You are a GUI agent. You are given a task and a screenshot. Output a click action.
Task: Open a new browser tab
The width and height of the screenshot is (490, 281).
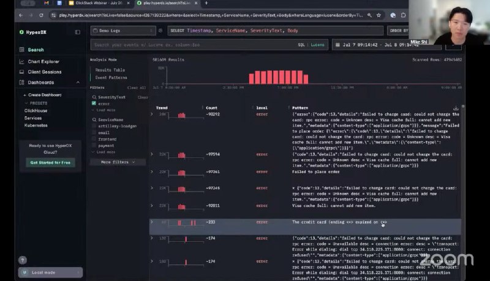pyautogui.click(x=206, y=3)
